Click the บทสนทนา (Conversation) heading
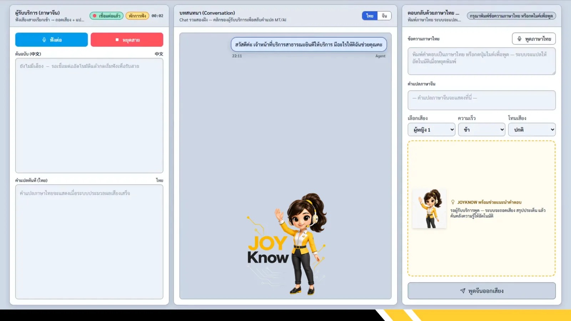The width and height of the screenshot is (571, 321). (207, 13)
